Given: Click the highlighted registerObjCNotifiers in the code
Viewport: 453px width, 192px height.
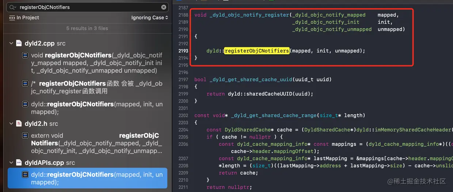Looking at the screenshot, I should 257,51.
